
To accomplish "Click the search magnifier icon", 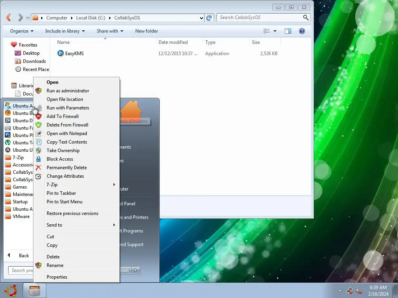I will coord(306,17).
